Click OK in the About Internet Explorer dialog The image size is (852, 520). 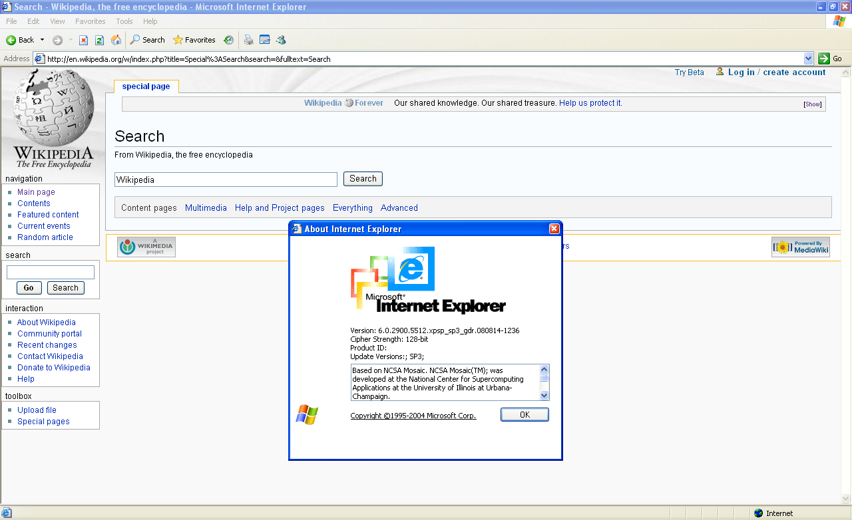(525, 414)
